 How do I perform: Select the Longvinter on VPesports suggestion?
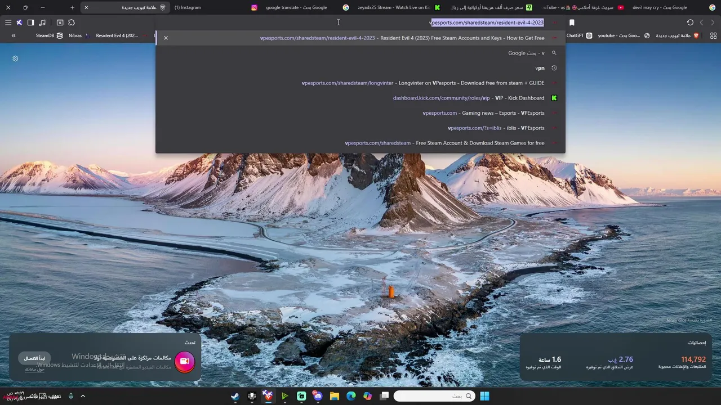[x=360, y=83]
